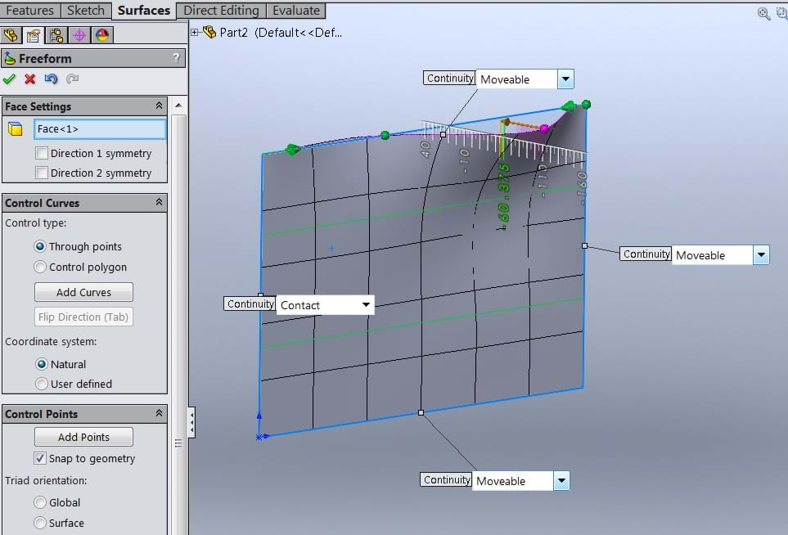Open the top edge Moveable continuity dropdown

tap(565, 79)
